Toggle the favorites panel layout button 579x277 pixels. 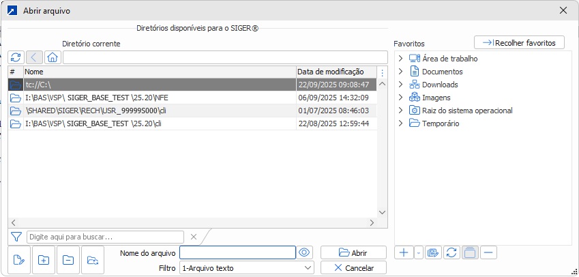coord(470,252)
